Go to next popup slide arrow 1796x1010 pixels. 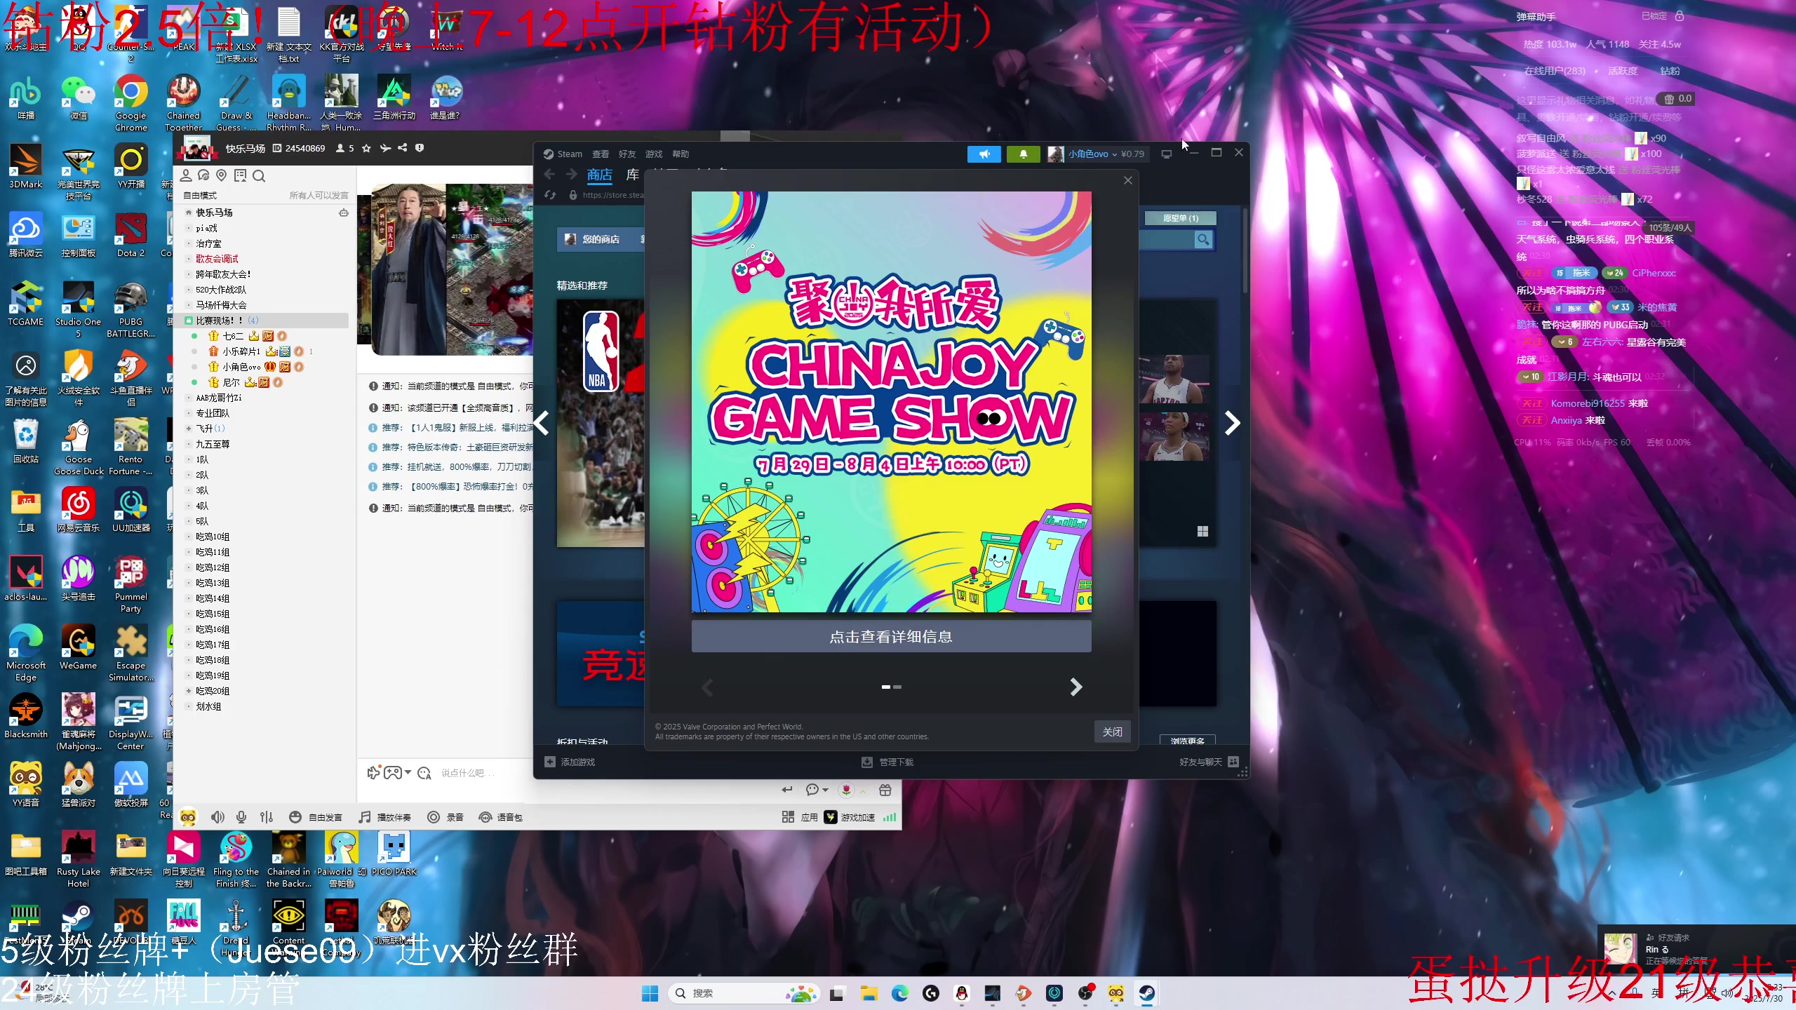tap(1075, 687)
